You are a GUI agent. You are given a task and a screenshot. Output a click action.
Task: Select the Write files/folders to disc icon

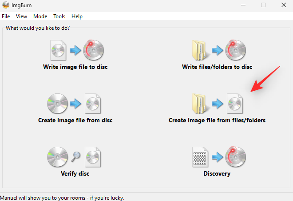[x=219, y=50]
